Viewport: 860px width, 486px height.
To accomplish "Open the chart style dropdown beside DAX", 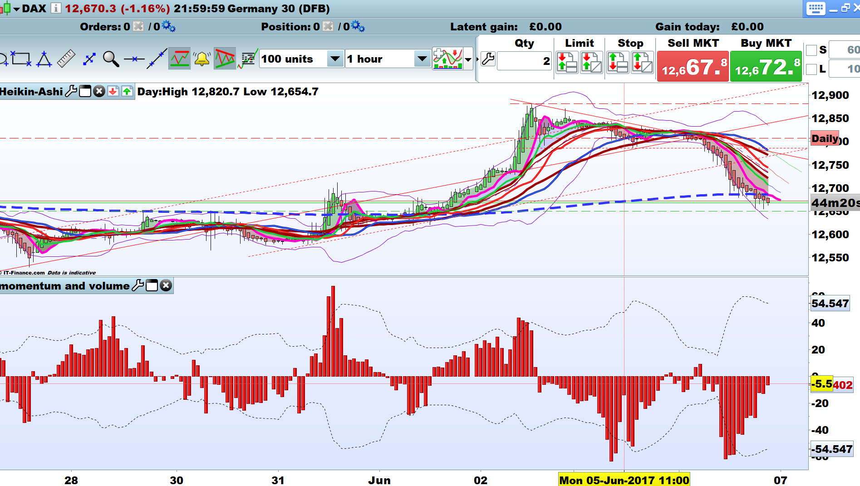I will tap(17, 9).
